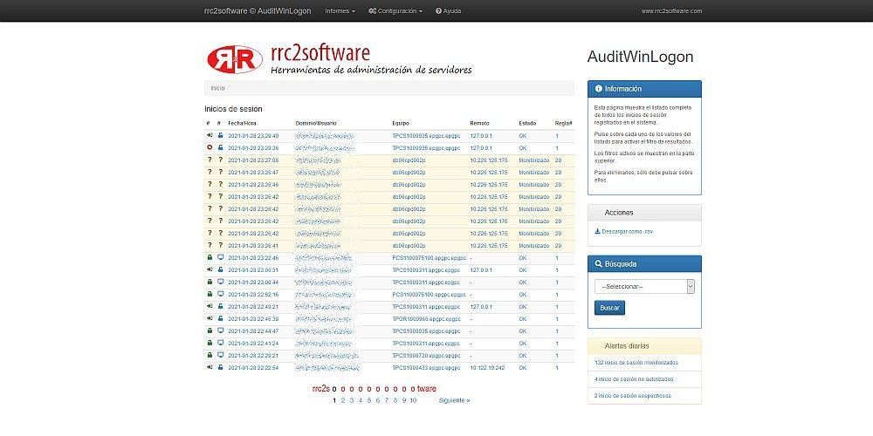This screenshot has height=436, width=873.
Task: Click the Fecha/Hora column header
Action: (x=242, y=124)
